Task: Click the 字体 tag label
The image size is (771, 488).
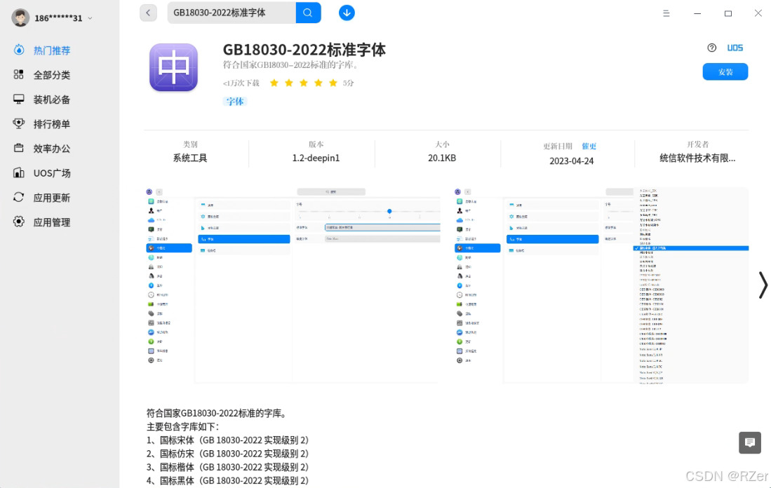Action: 235,101
